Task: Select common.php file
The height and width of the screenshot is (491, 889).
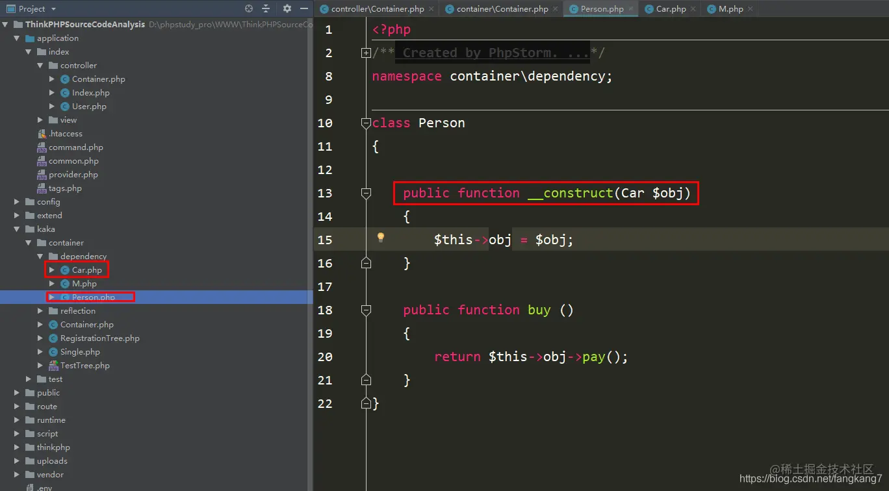Action: coord(73,161)
